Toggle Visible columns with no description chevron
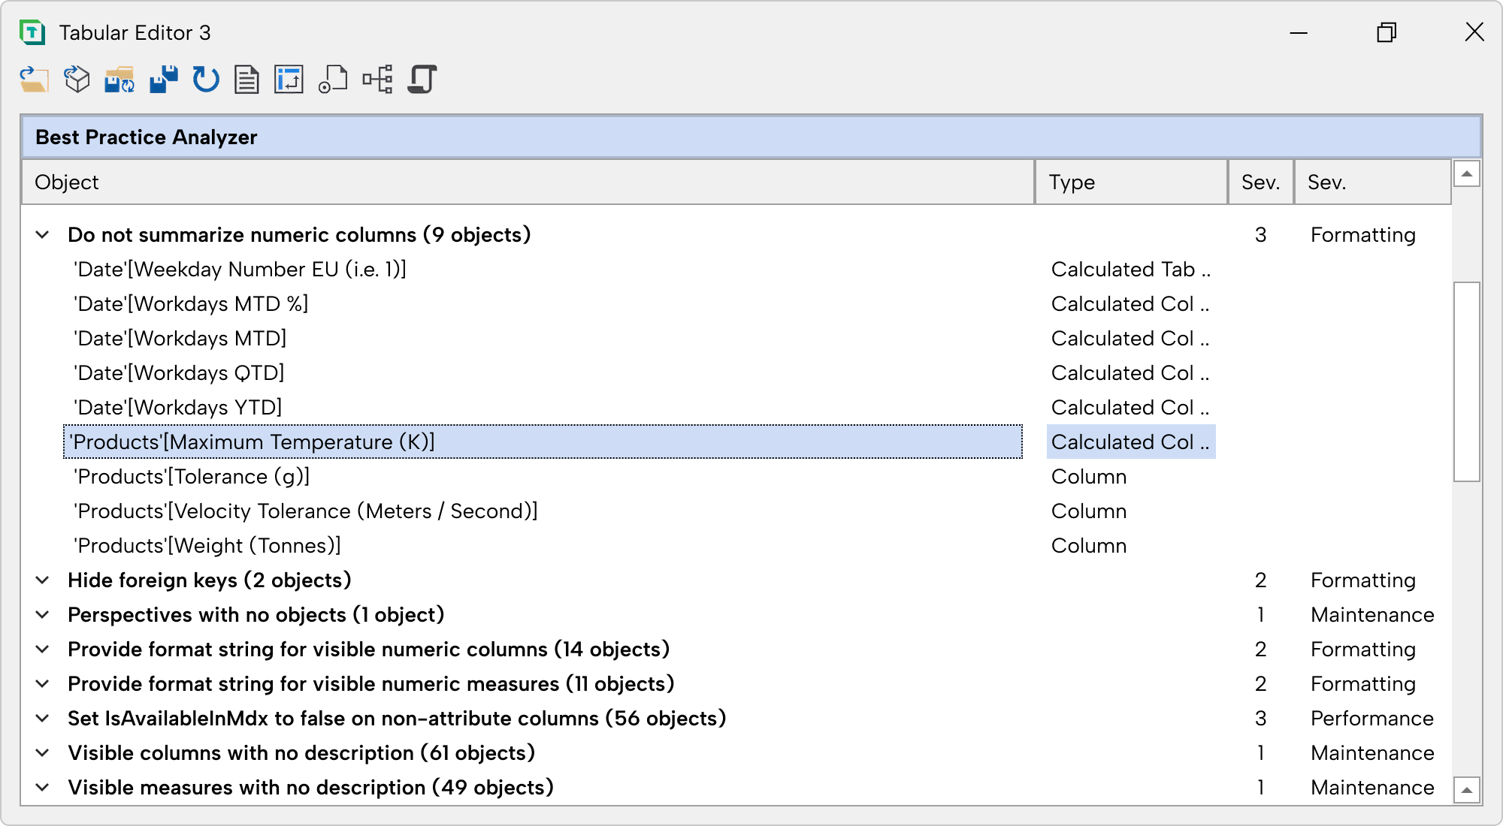1503x826 pixels. [43, 753]
